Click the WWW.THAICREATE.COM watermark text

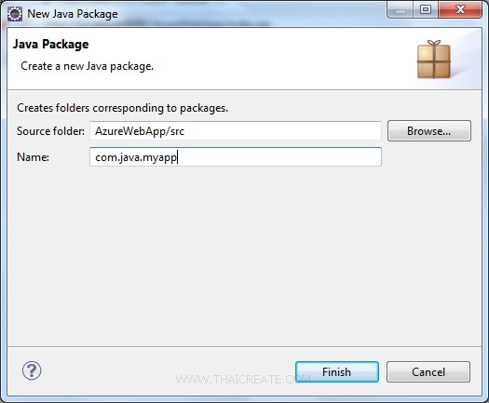(243, 380)
